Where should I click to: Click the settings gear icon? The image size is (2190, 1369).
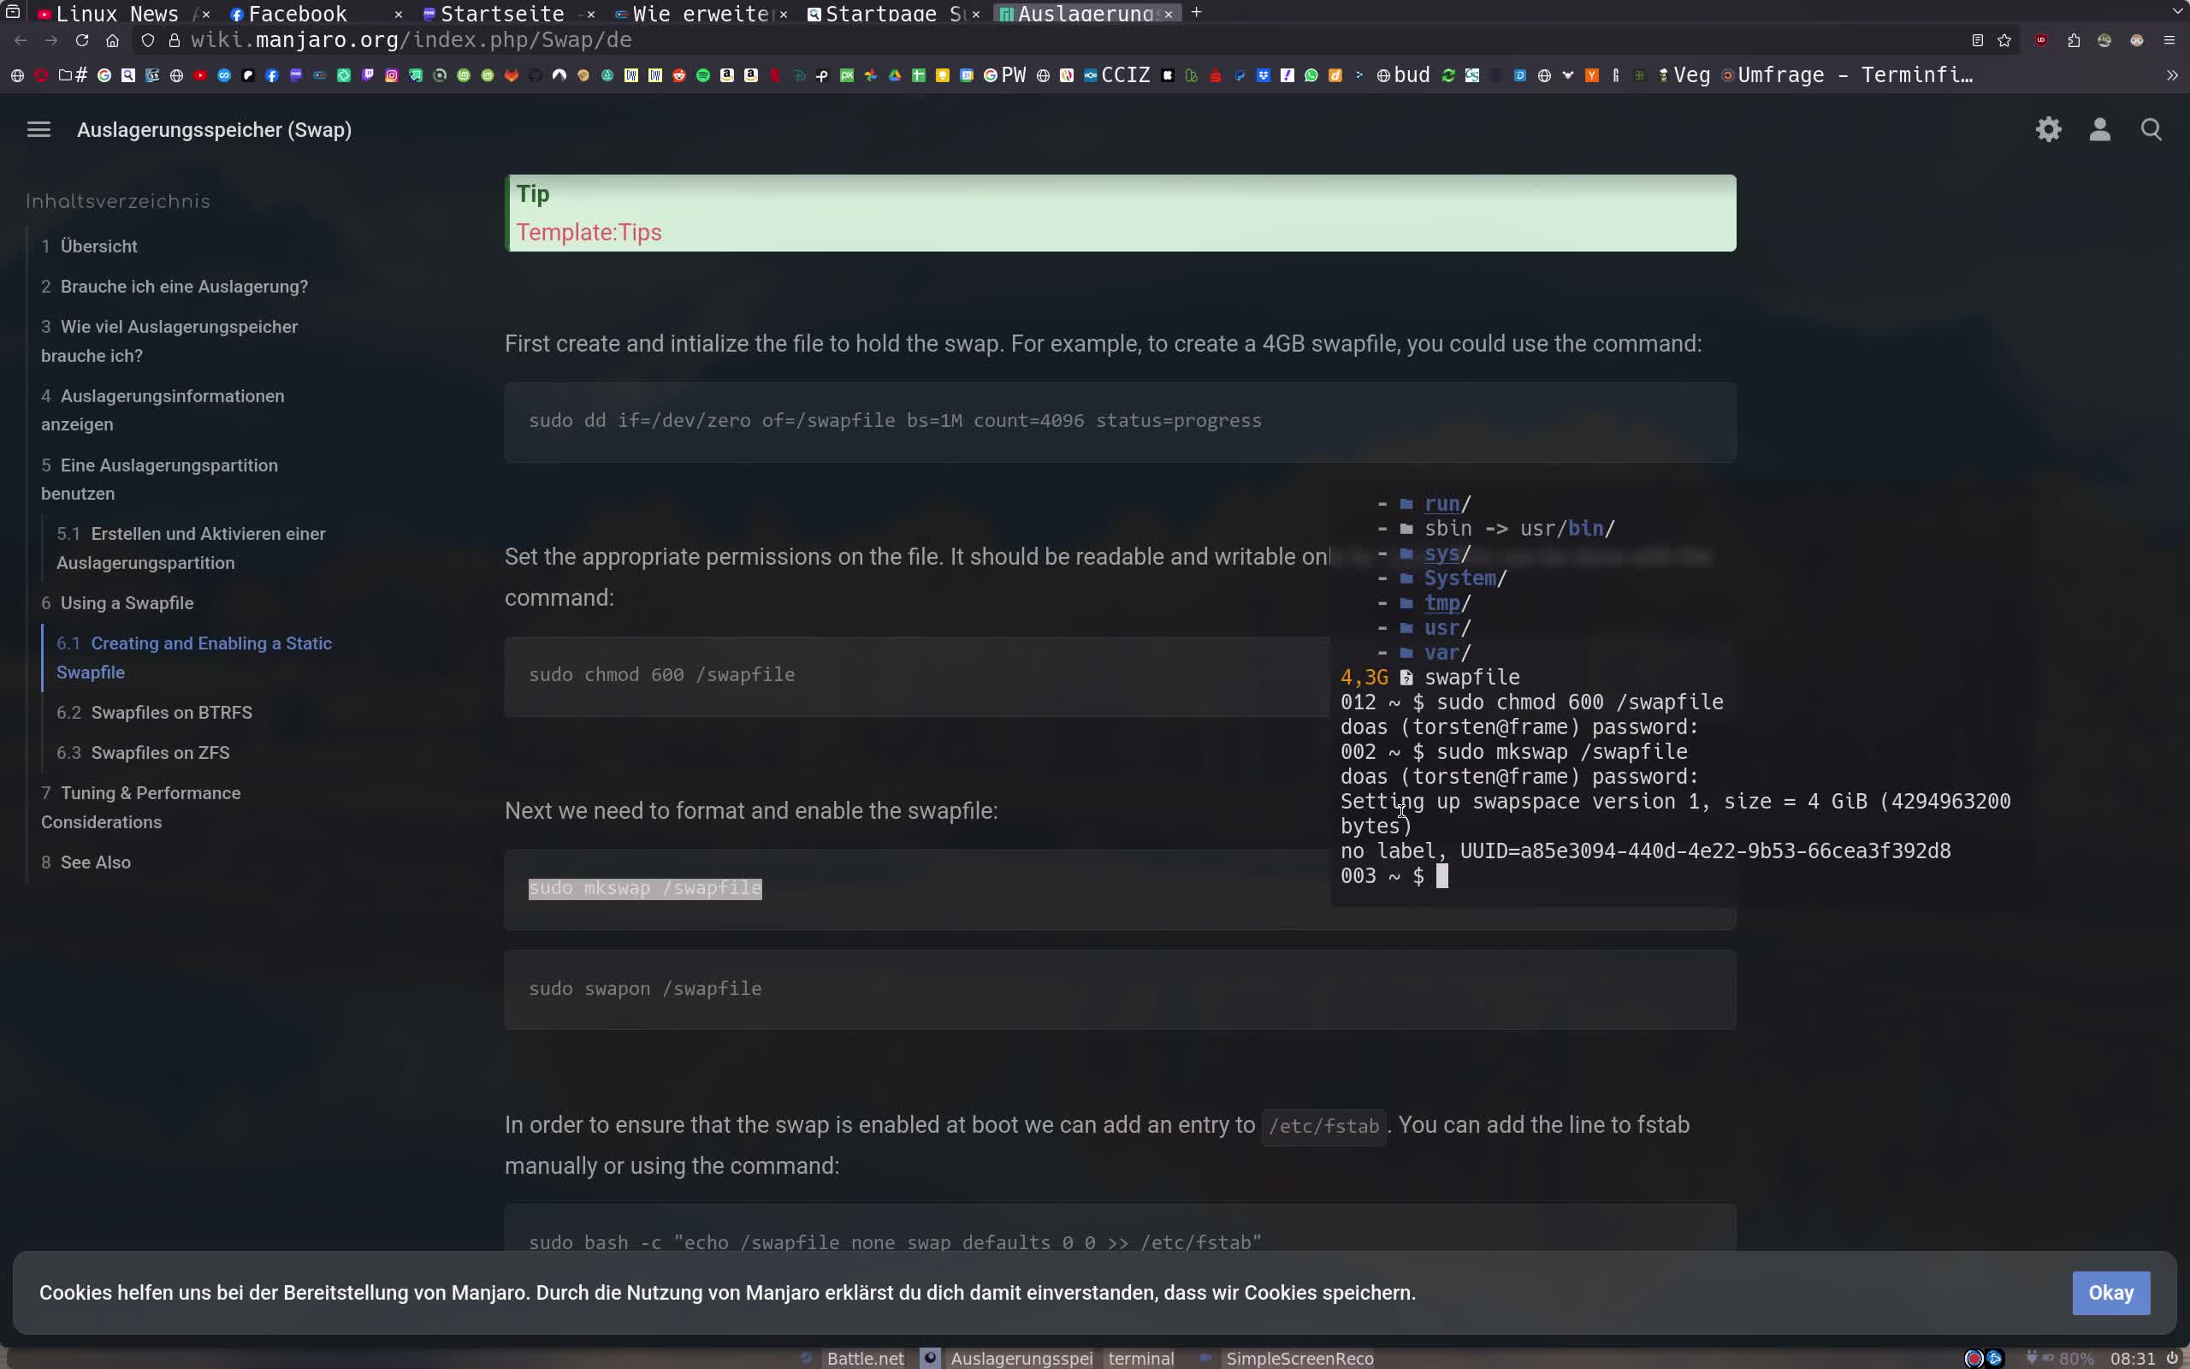coord(2048,129)
